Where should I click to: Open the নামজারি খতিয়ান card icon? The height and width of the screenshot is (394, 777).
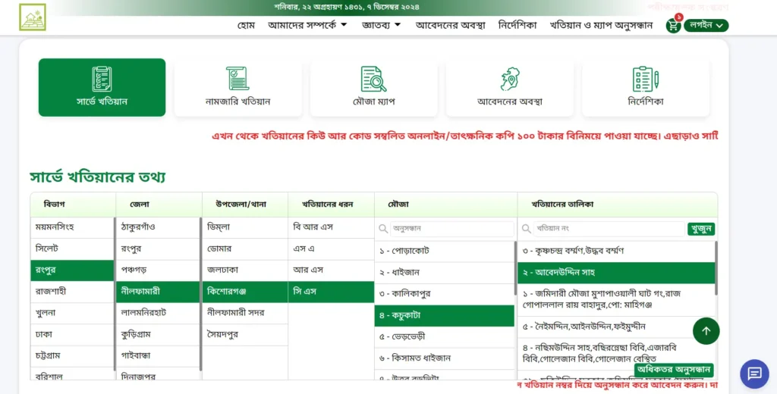click(x=238, y=79)
